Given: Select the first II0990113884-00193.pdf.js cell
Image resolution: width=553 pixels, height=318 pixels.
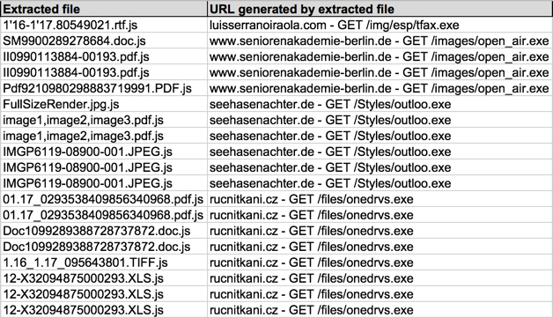Looking at the screenshot, I should pyautogui.click(x=104, y=57).
